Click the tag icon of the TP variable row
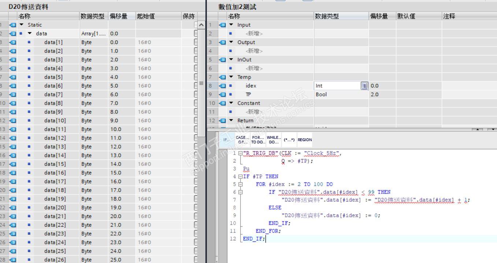The width and height of the screenshot is (497, 263). pyautogui.click(x=222, y=95)
